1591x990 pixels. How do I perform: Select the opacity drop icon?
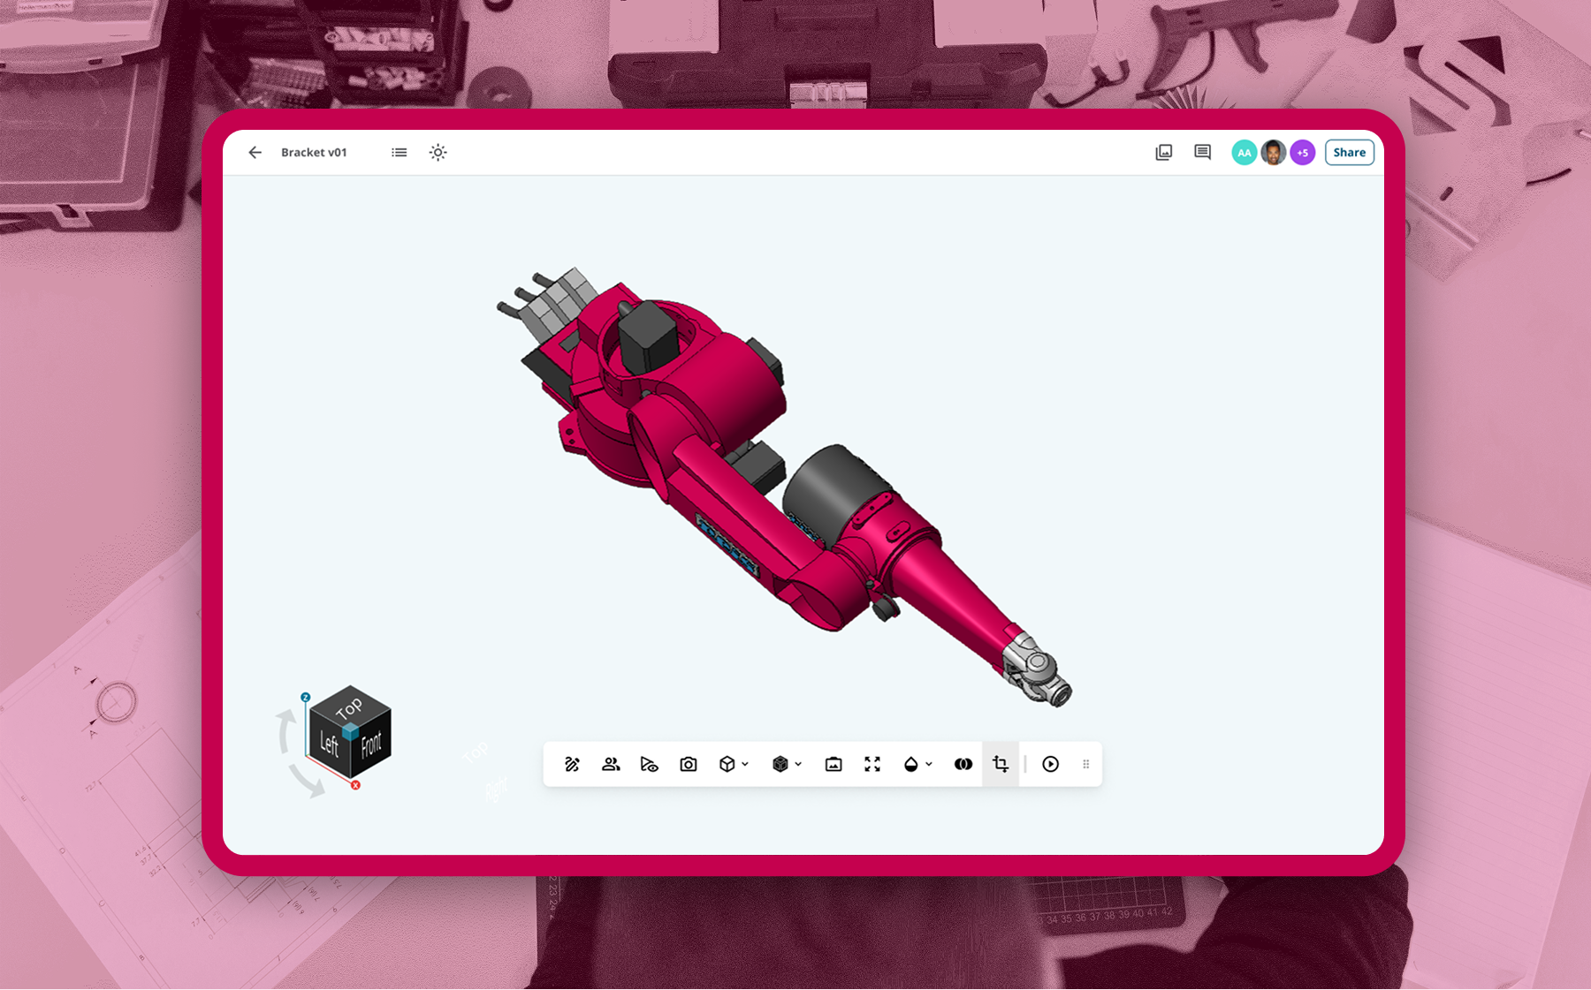[x=911, y=765]
